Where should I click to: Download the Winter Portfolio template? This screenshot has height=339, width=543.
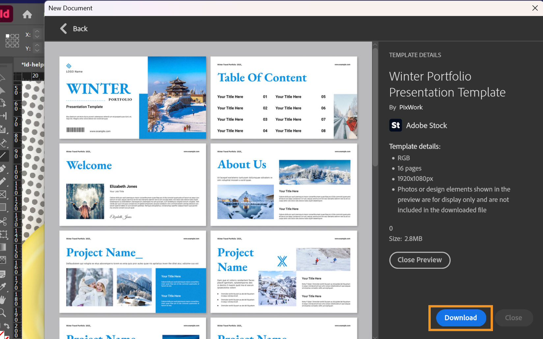coord(461,318)
